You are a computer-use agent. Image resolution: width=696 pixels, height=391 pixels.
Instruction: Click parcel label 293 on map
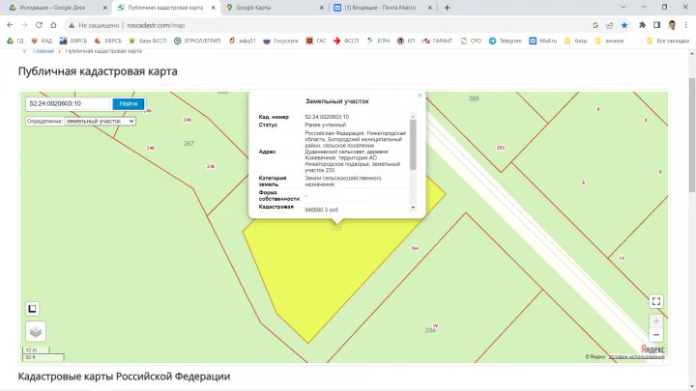(501, 148)
